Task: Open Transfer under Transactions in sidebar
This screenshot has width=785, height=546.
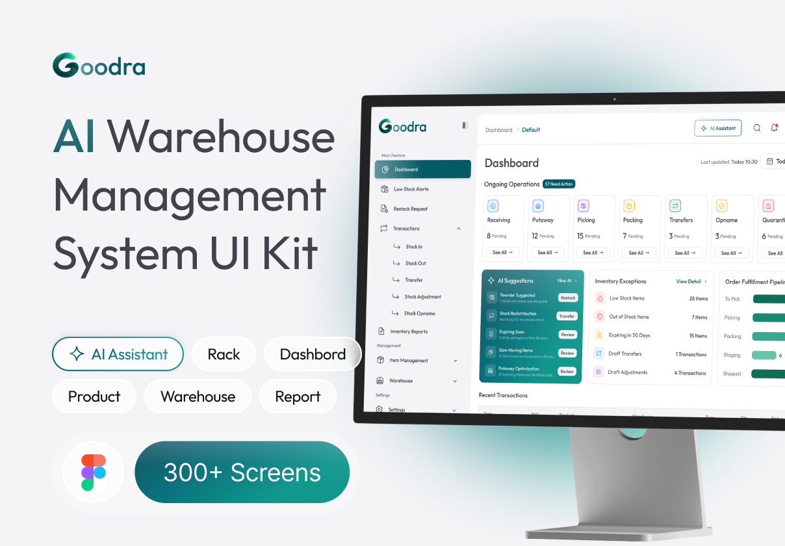Action: point(413,280)
